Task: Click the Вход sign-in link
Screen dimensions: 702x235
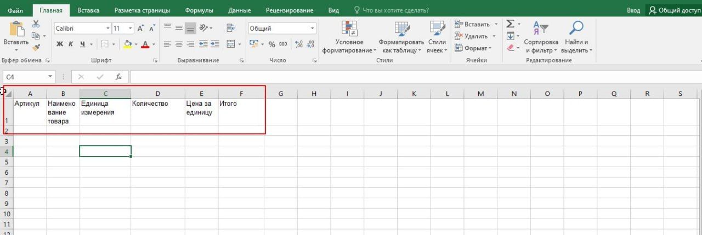Action: (x=633, y=10)
